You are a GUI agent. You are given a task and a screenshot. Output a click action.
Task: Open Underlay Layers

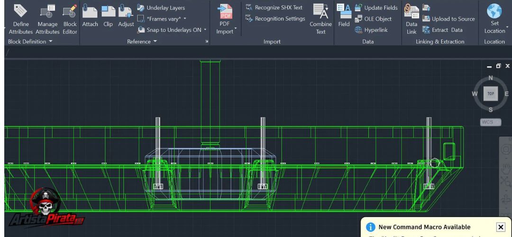(x=161, y=8)
